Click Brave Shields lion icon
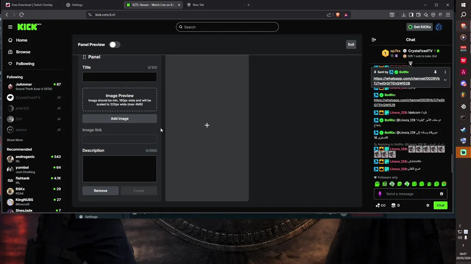Image resolution: width=471 pixels, height=264 pixels. click(338, 15)
